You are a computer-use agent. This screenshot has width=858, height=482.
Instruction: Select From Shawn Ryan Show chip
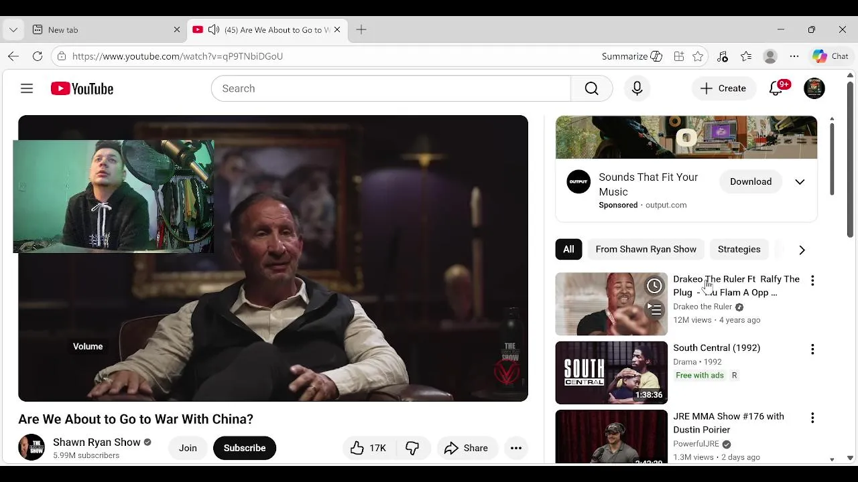(646, 249)
